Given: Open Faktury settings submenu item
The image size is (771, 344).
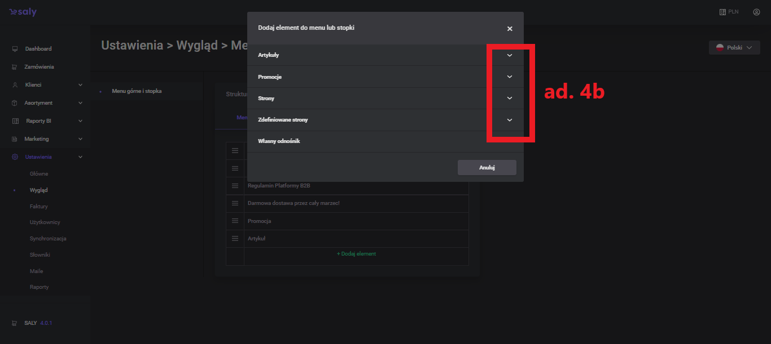Looking at the screenshot, I should pos(39,207).
